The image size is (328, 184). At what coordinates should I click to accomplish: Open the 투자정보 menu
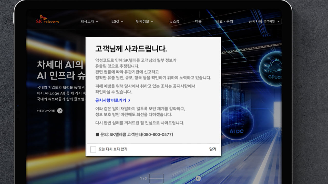(142, 21)
